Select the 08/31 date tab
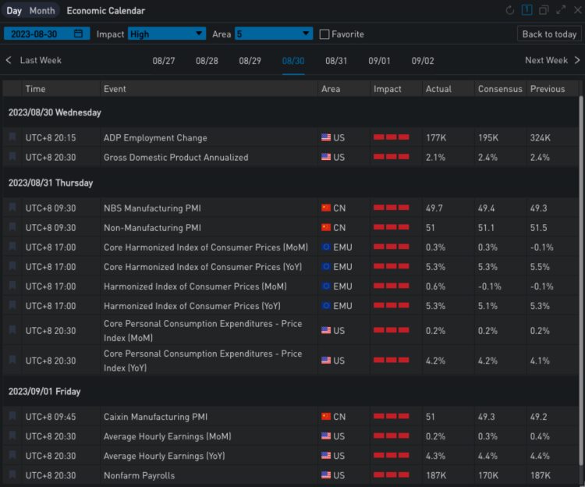The image size is (585, 487). (x=336, y=61)
